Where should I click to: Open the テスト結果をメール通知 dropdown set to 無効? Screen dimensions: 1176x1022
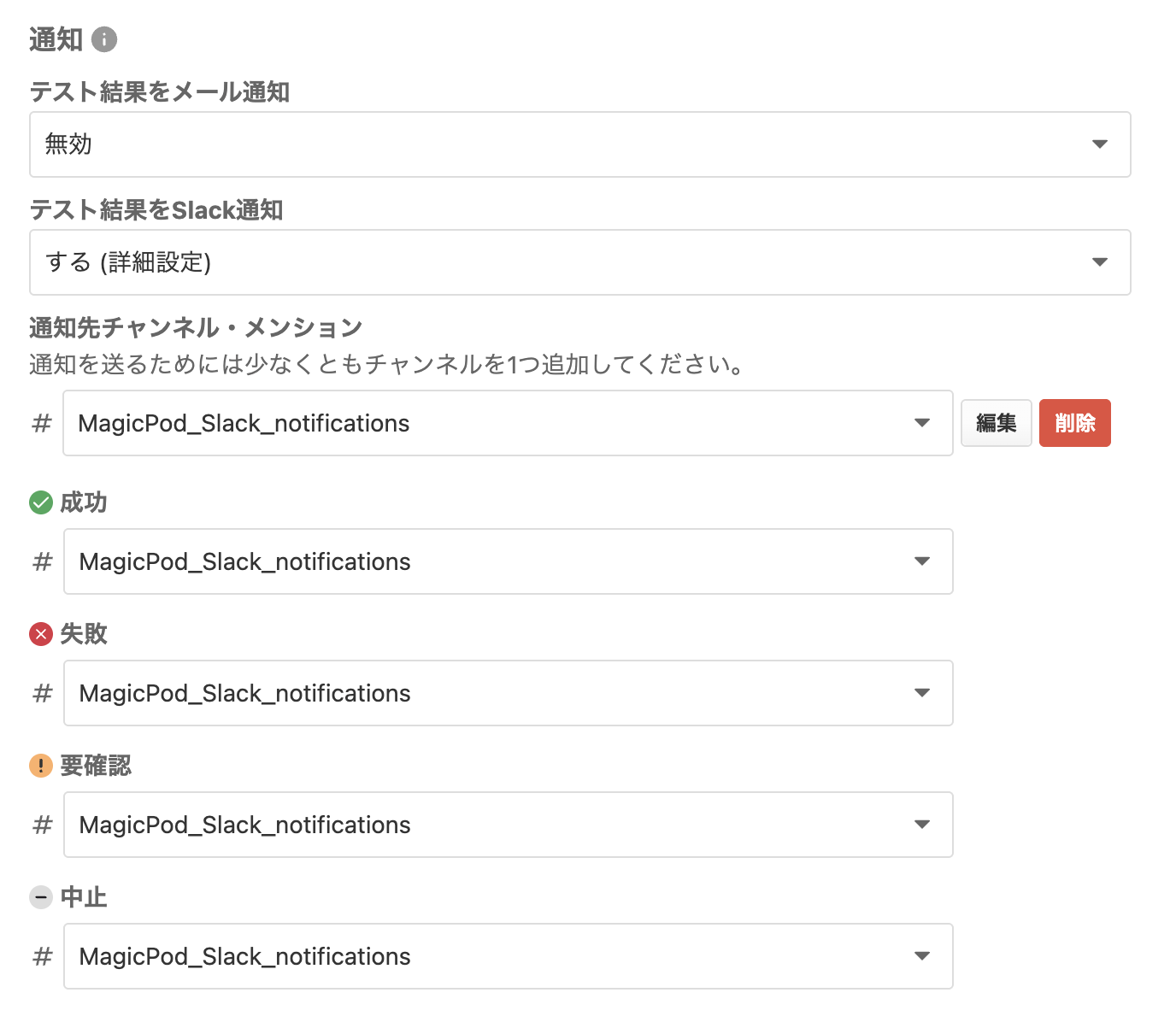coord(580,144)
